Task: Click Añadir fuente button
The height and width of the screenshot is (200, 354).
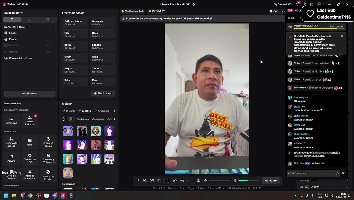Action: tap(30, 94)
